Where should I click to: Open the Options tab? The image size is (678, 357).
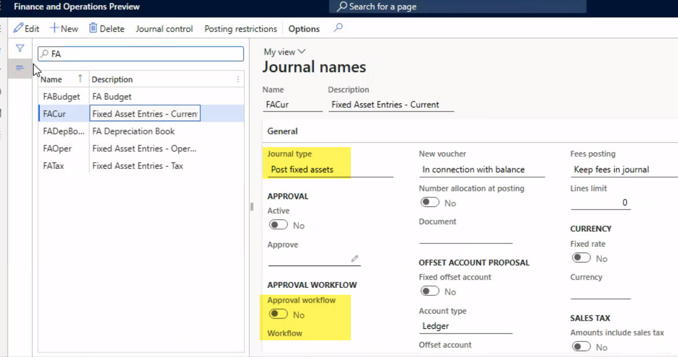tap(304, 29)
